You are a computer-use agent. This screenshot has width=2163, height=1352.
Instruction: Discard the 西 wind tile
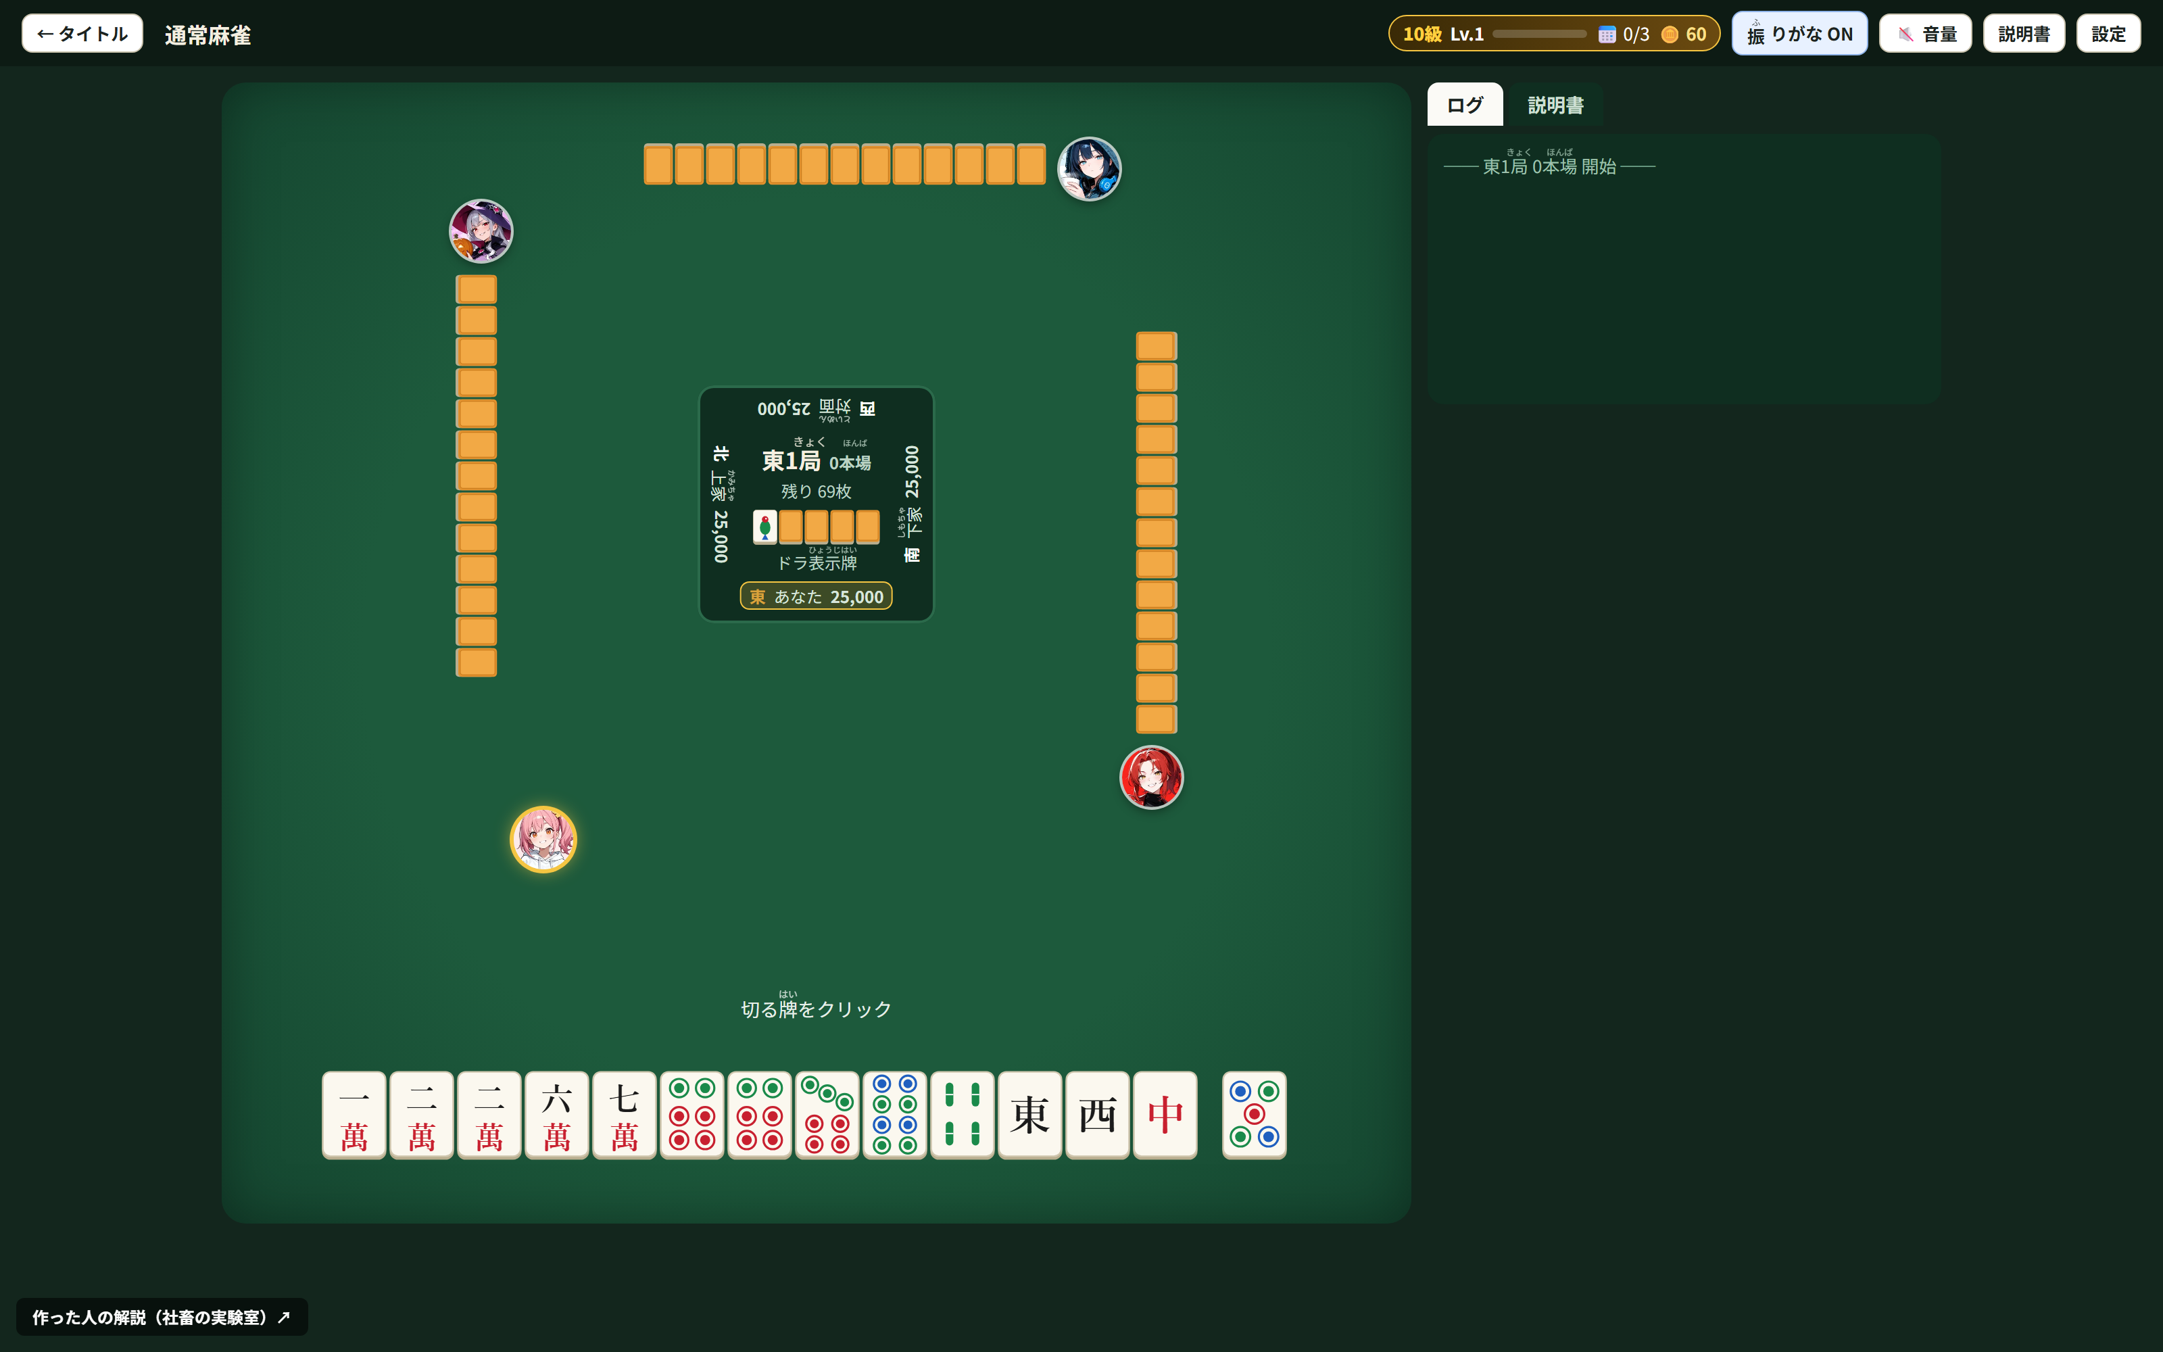pyautogui.click(x=1098, y=1114)
